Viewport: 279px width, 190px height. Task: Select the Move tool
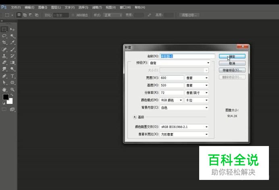[12, 29]
